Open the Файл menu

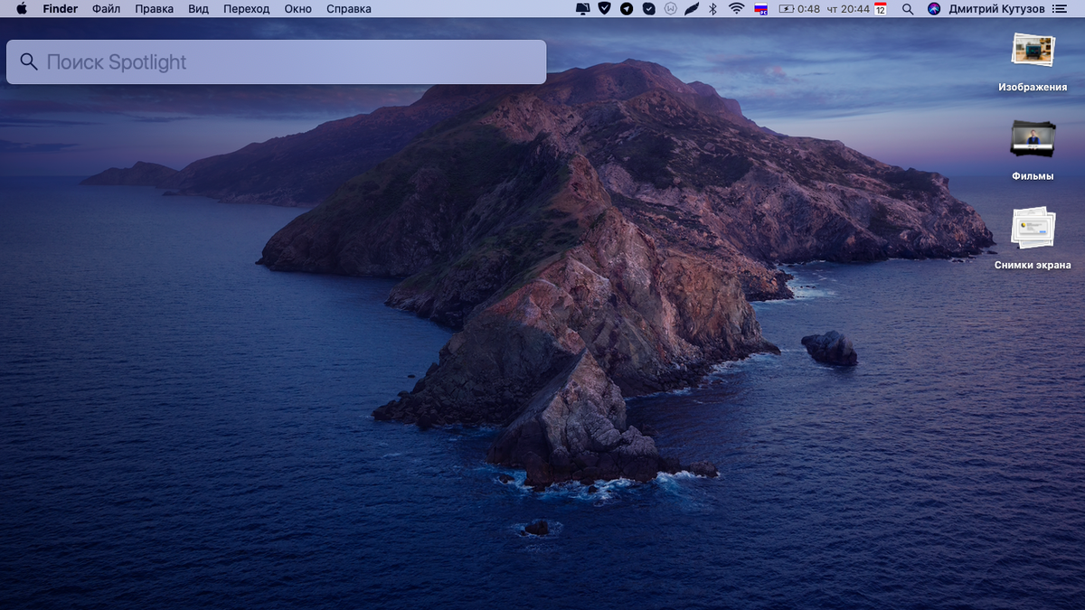click(106, 9)
